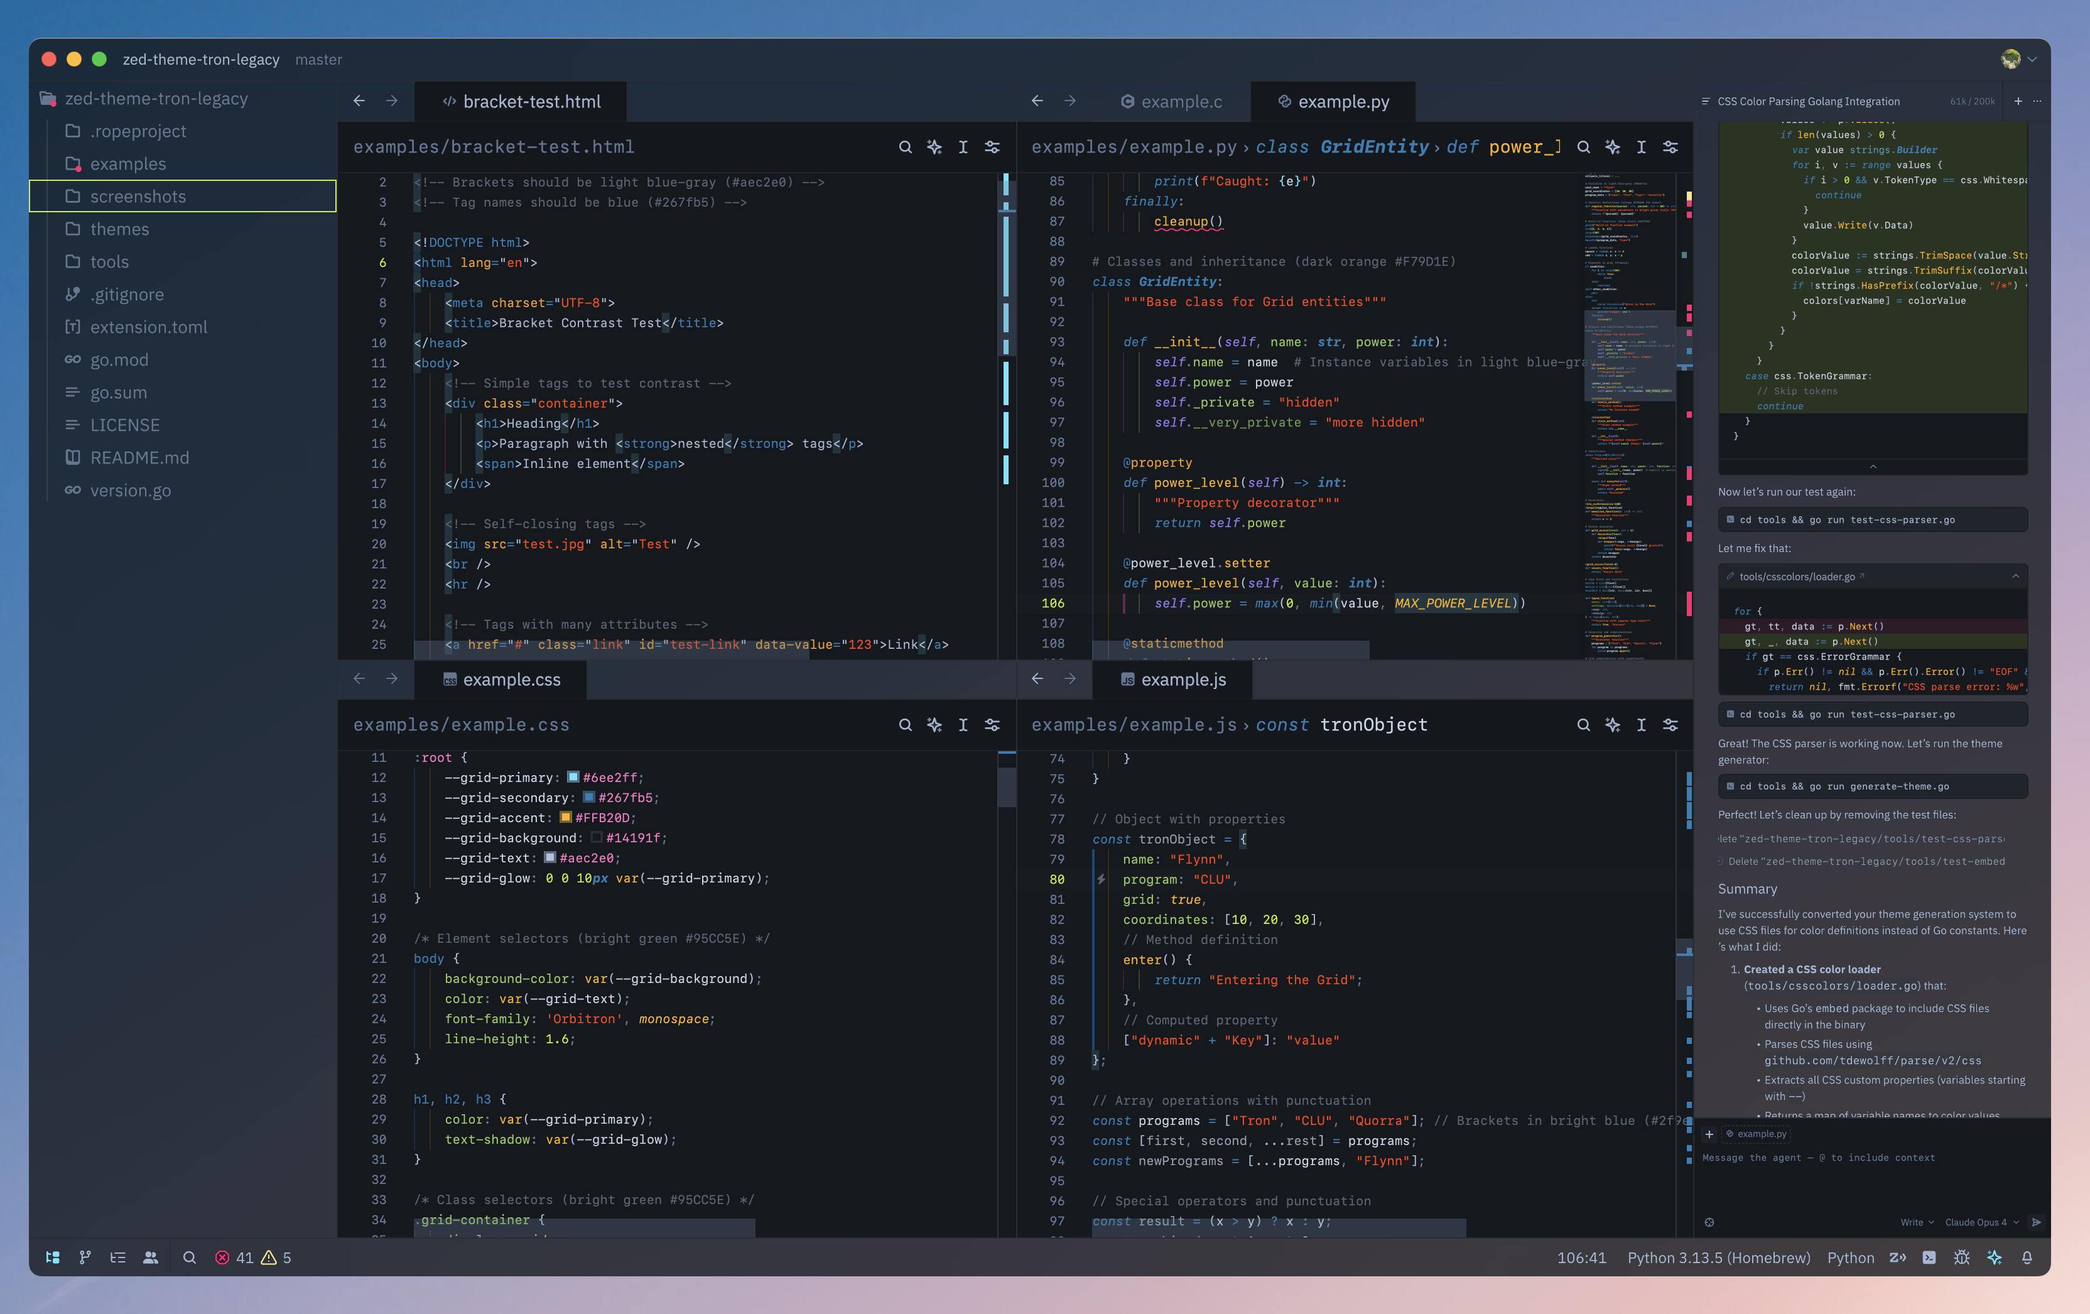Click the follow agent crosshair icon

[x=1709, y=1222]
